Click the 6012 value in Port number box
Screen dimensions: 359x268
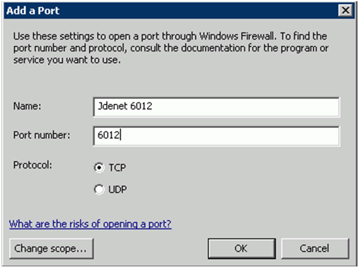[109, 135]
